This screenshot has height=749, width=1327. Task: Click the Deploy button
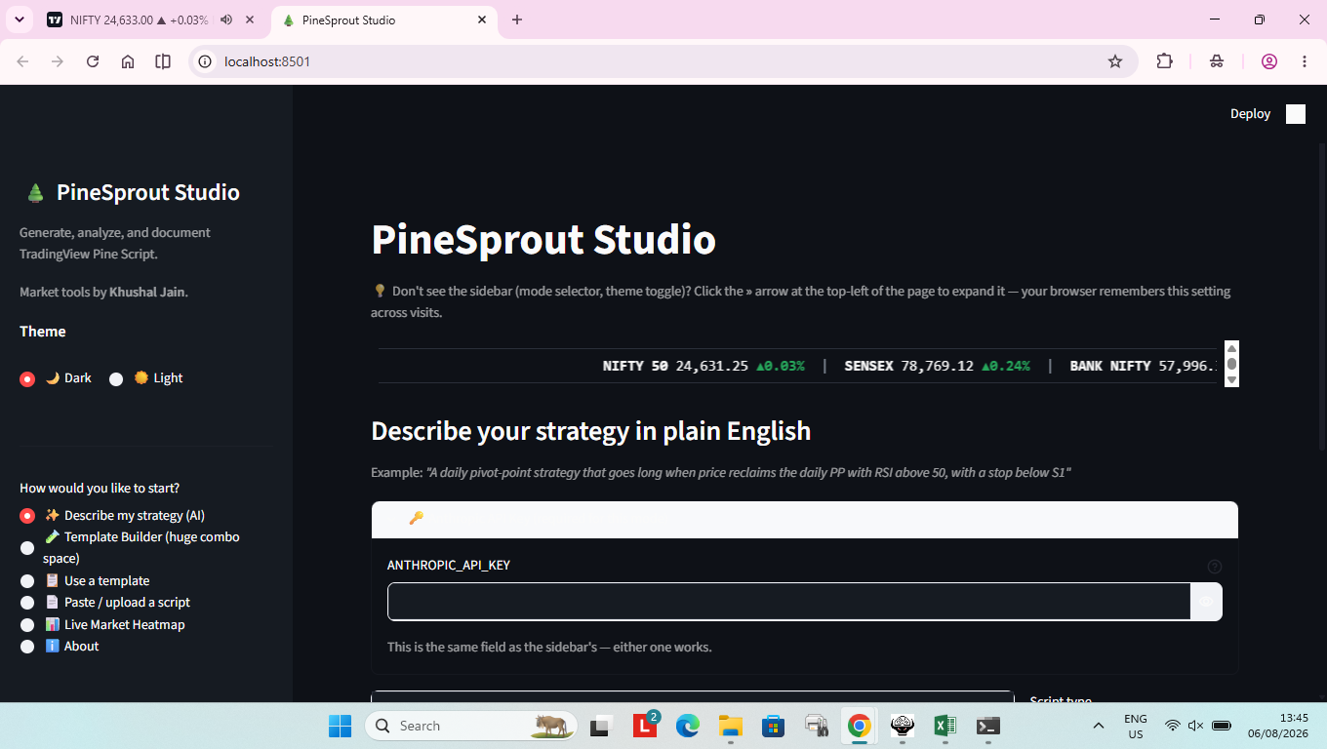coord(1250,114)
